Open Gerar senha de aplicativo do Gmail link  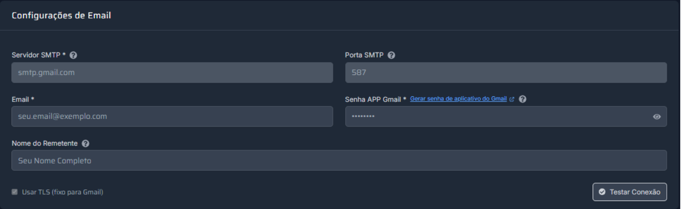(x=458, y=99)
